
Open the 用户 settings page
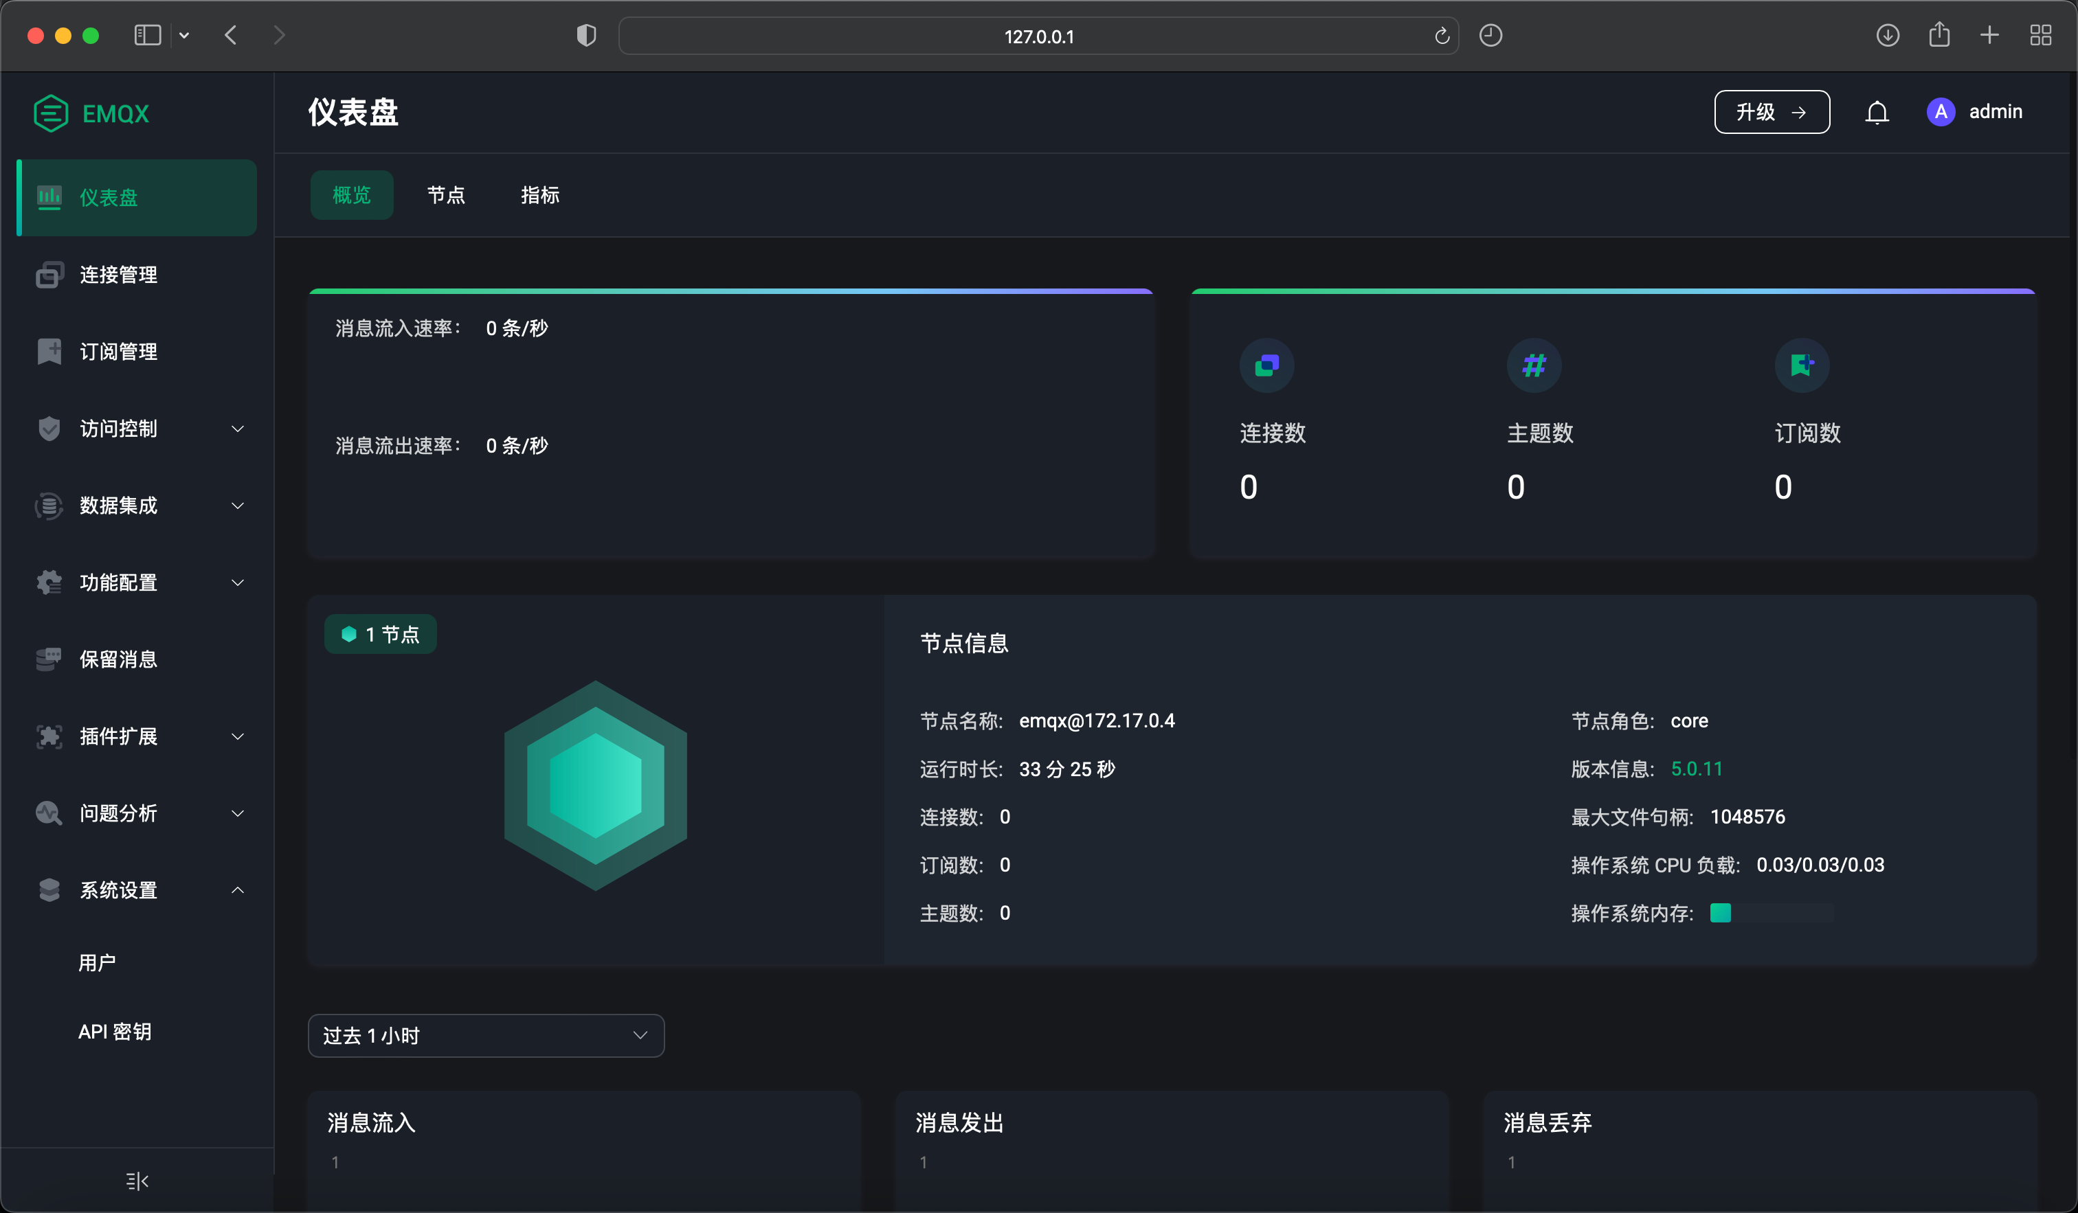(96, 962)
